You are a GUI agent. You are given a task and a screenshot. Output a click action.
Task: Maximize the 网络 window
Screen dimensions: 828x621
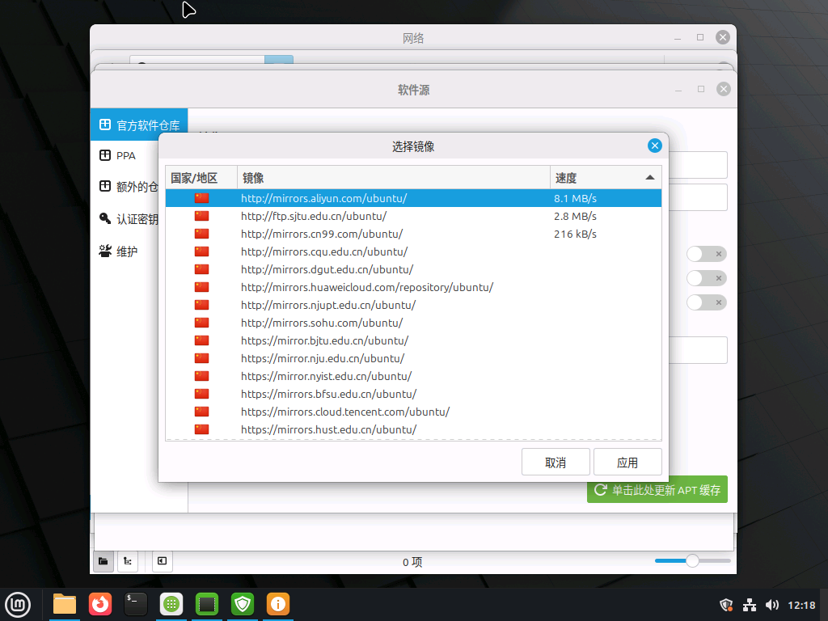[x=700, y=37]
